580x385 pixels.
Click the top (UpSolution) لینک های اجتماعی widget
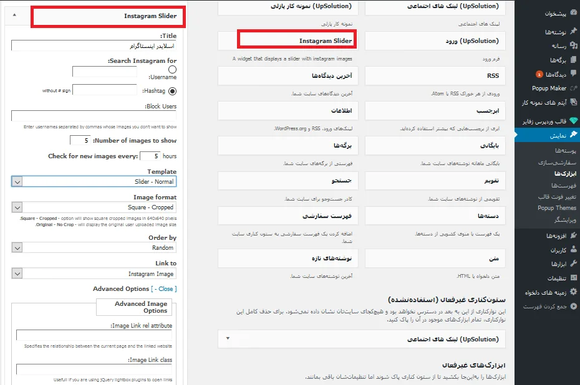[x=435, y=7]
